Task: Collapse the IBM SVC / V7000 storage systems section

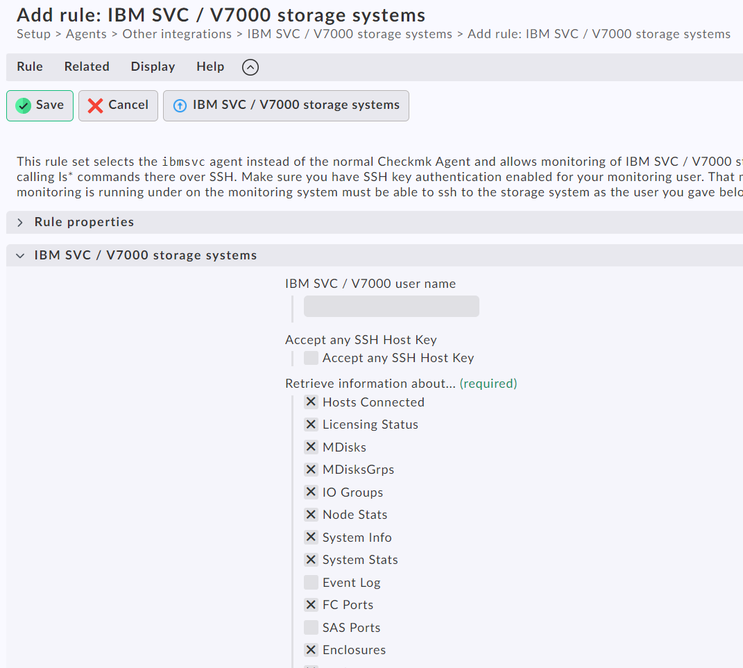Action: (x=19, y=255)
